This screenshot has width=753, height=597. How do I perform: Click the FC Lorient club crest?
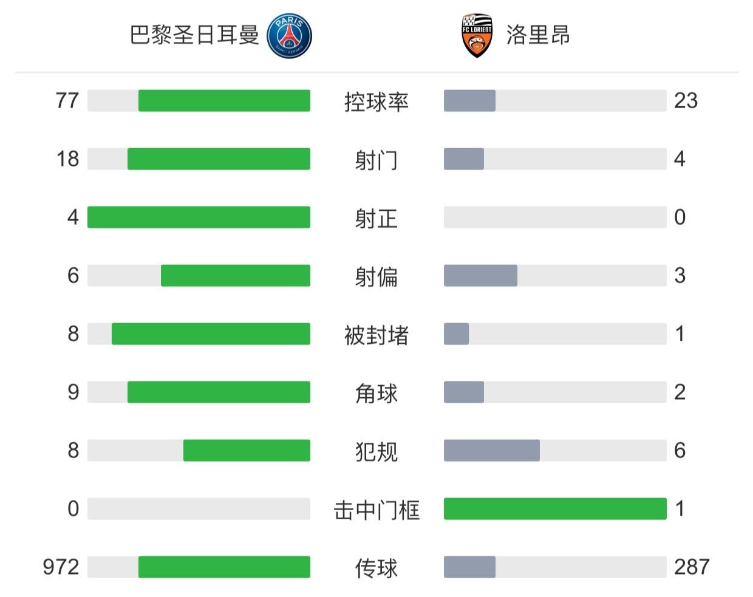point(477,36)
